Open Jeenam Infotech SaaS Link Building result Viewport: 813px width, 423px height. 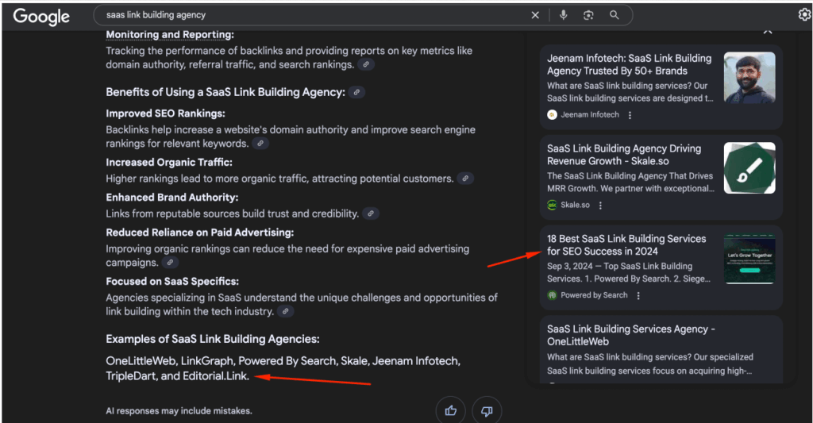(x=629, y=65)
